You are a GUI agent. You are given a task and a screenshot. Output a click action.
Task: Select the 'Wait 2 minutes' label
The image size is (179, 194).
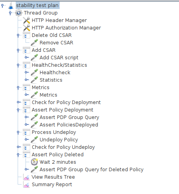pos(58,162)
